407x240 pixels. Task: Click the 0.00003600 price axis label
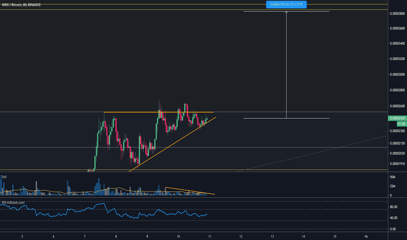coord(397,28)
